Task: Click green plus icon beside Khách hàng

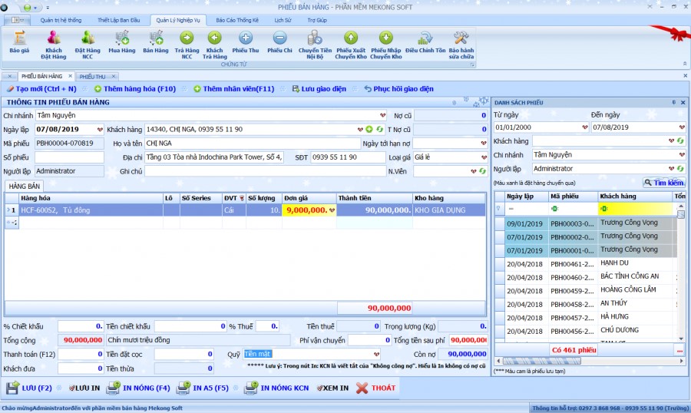Action: click(369, 130)
